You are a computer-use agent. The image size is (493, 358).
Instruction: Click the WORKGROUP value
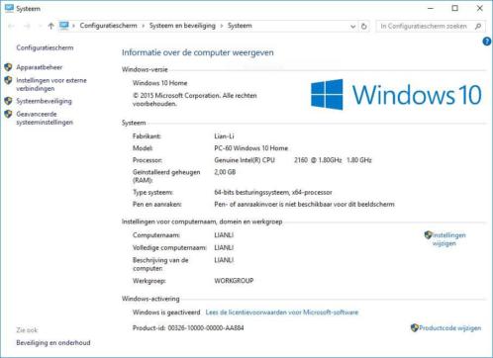(234, 281)
